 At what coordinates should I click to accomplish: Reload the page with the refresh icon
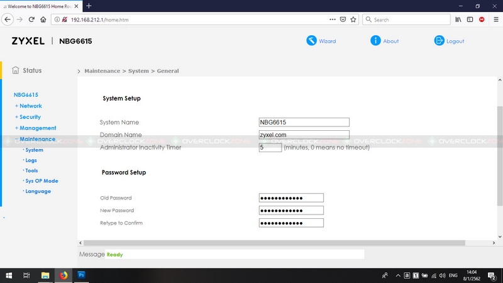(31, 19)
